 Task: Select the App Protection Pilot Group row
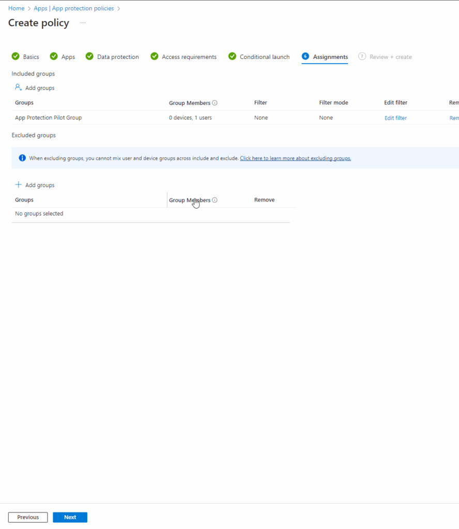(x=48, y=118)
